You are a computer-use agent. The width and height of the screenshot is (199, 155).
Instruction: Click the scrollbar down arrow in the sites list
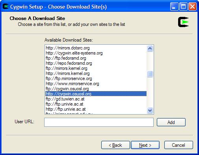(150, 110)
